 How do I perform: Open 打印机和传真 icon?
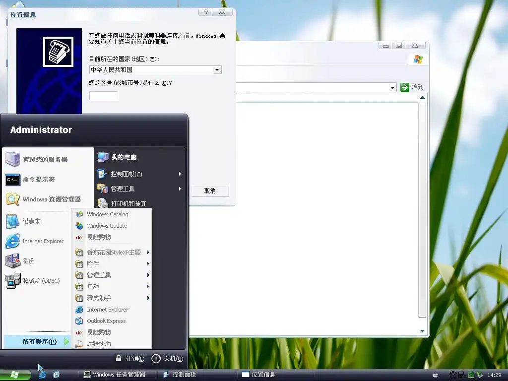(x=103, y=203)
